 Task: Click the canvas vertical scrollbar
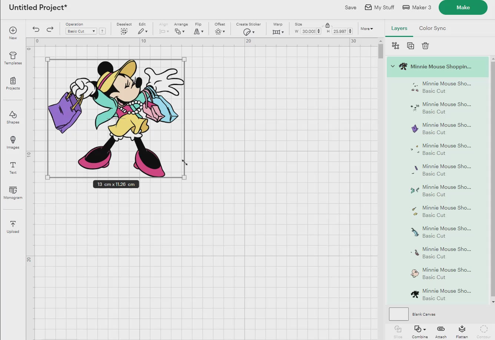(x=381, y=51)
